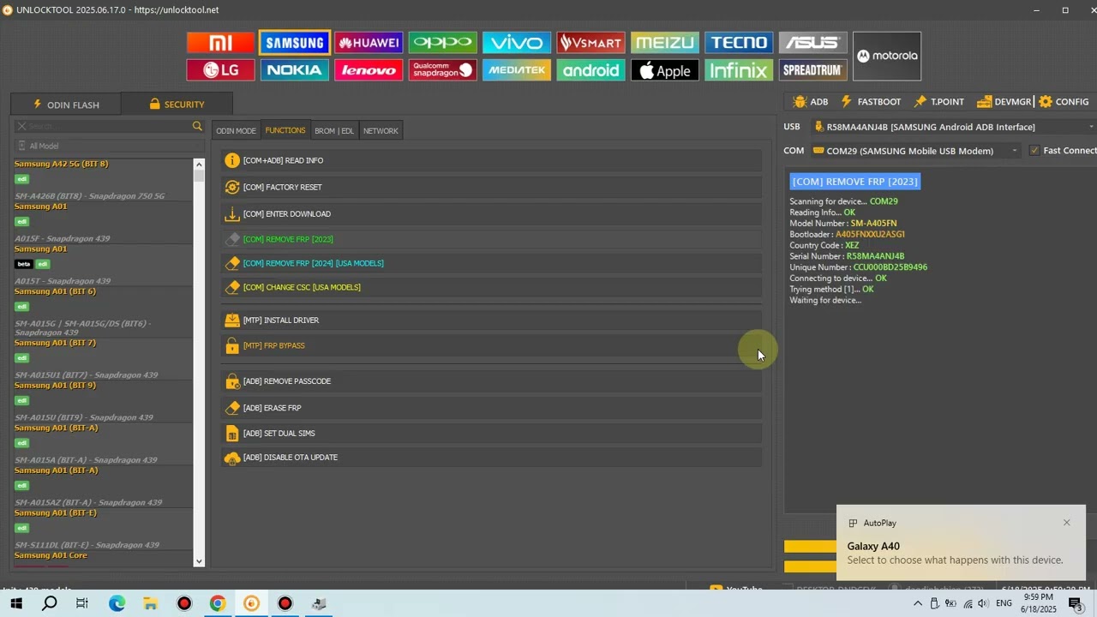Screen dimensions: 1097x617
Task: Click the LG brand logo
Action: pyautogui.click(x=220, y=70)
